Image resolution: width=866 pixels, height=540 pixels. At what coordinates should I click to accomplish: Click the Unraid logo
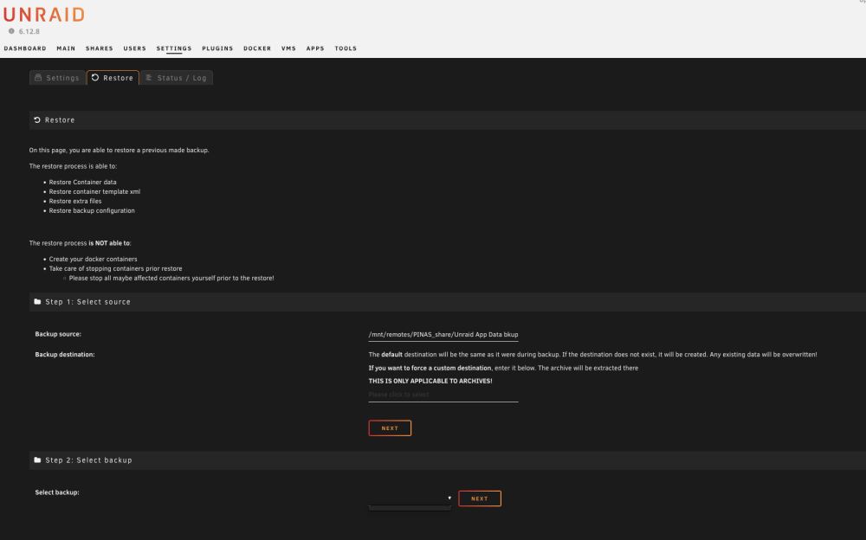point(43,15)
